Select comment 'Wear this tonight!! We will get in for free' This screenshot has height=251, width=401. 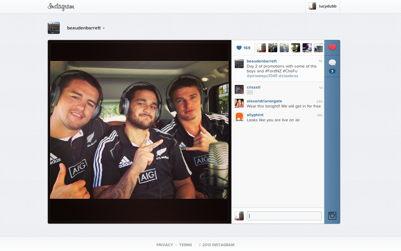coord(284,106)
